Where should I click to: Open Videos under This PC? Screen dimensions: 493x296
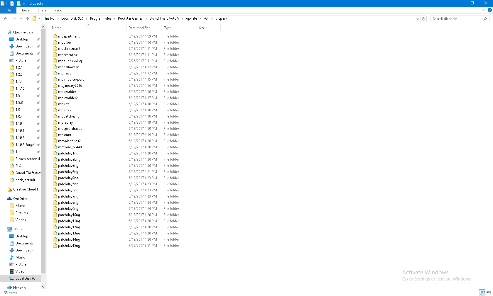pyautogui.click(x=21, y=271)
